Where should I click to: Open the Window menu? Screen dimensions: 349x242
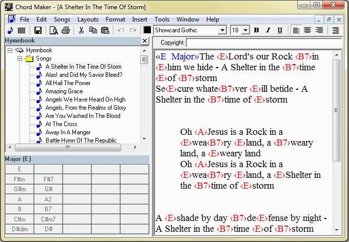[x=188, y=19]
